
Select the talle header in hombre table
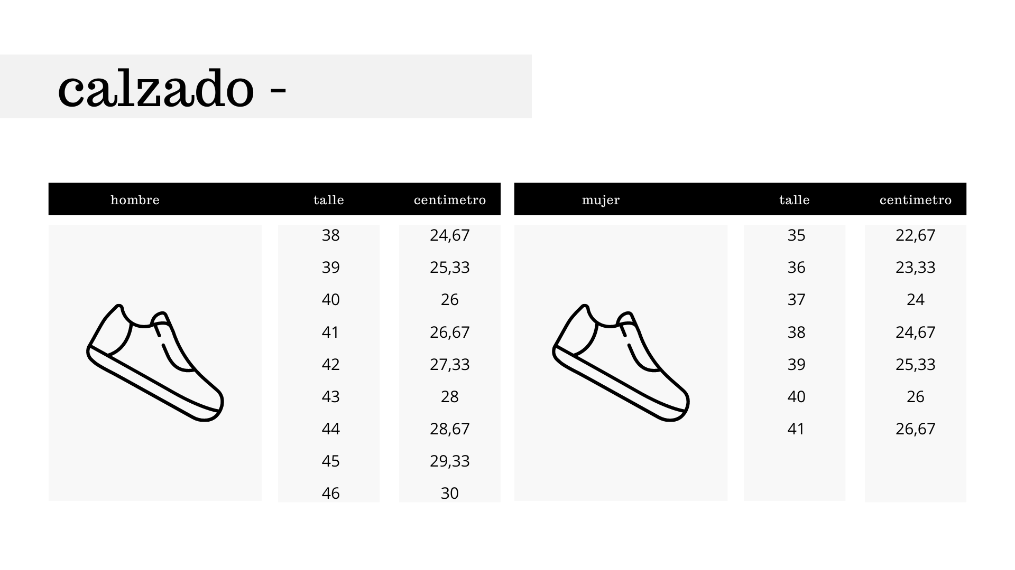click(x=329, y=200)
